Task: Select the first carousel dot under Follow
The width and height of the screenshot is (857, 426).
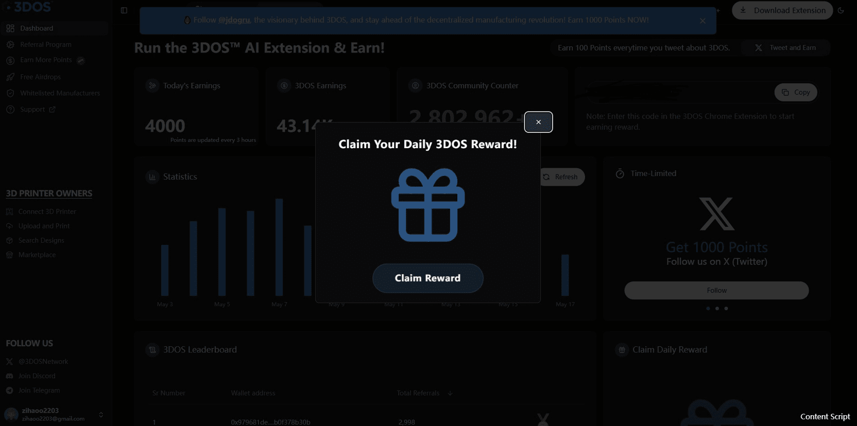Action: pyautogui.click(x=708, y=309)
